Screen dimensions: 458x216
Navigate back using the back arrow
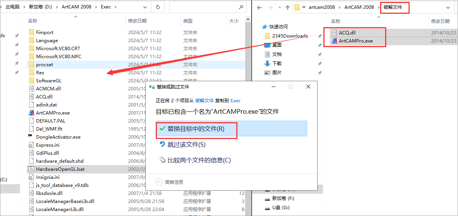click(x=259, y=8)
